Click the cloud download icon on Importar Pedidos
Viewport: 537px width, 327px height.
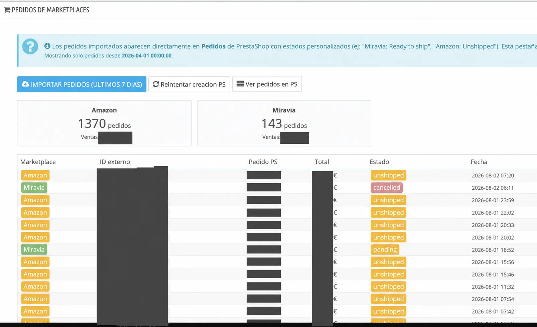25,84
